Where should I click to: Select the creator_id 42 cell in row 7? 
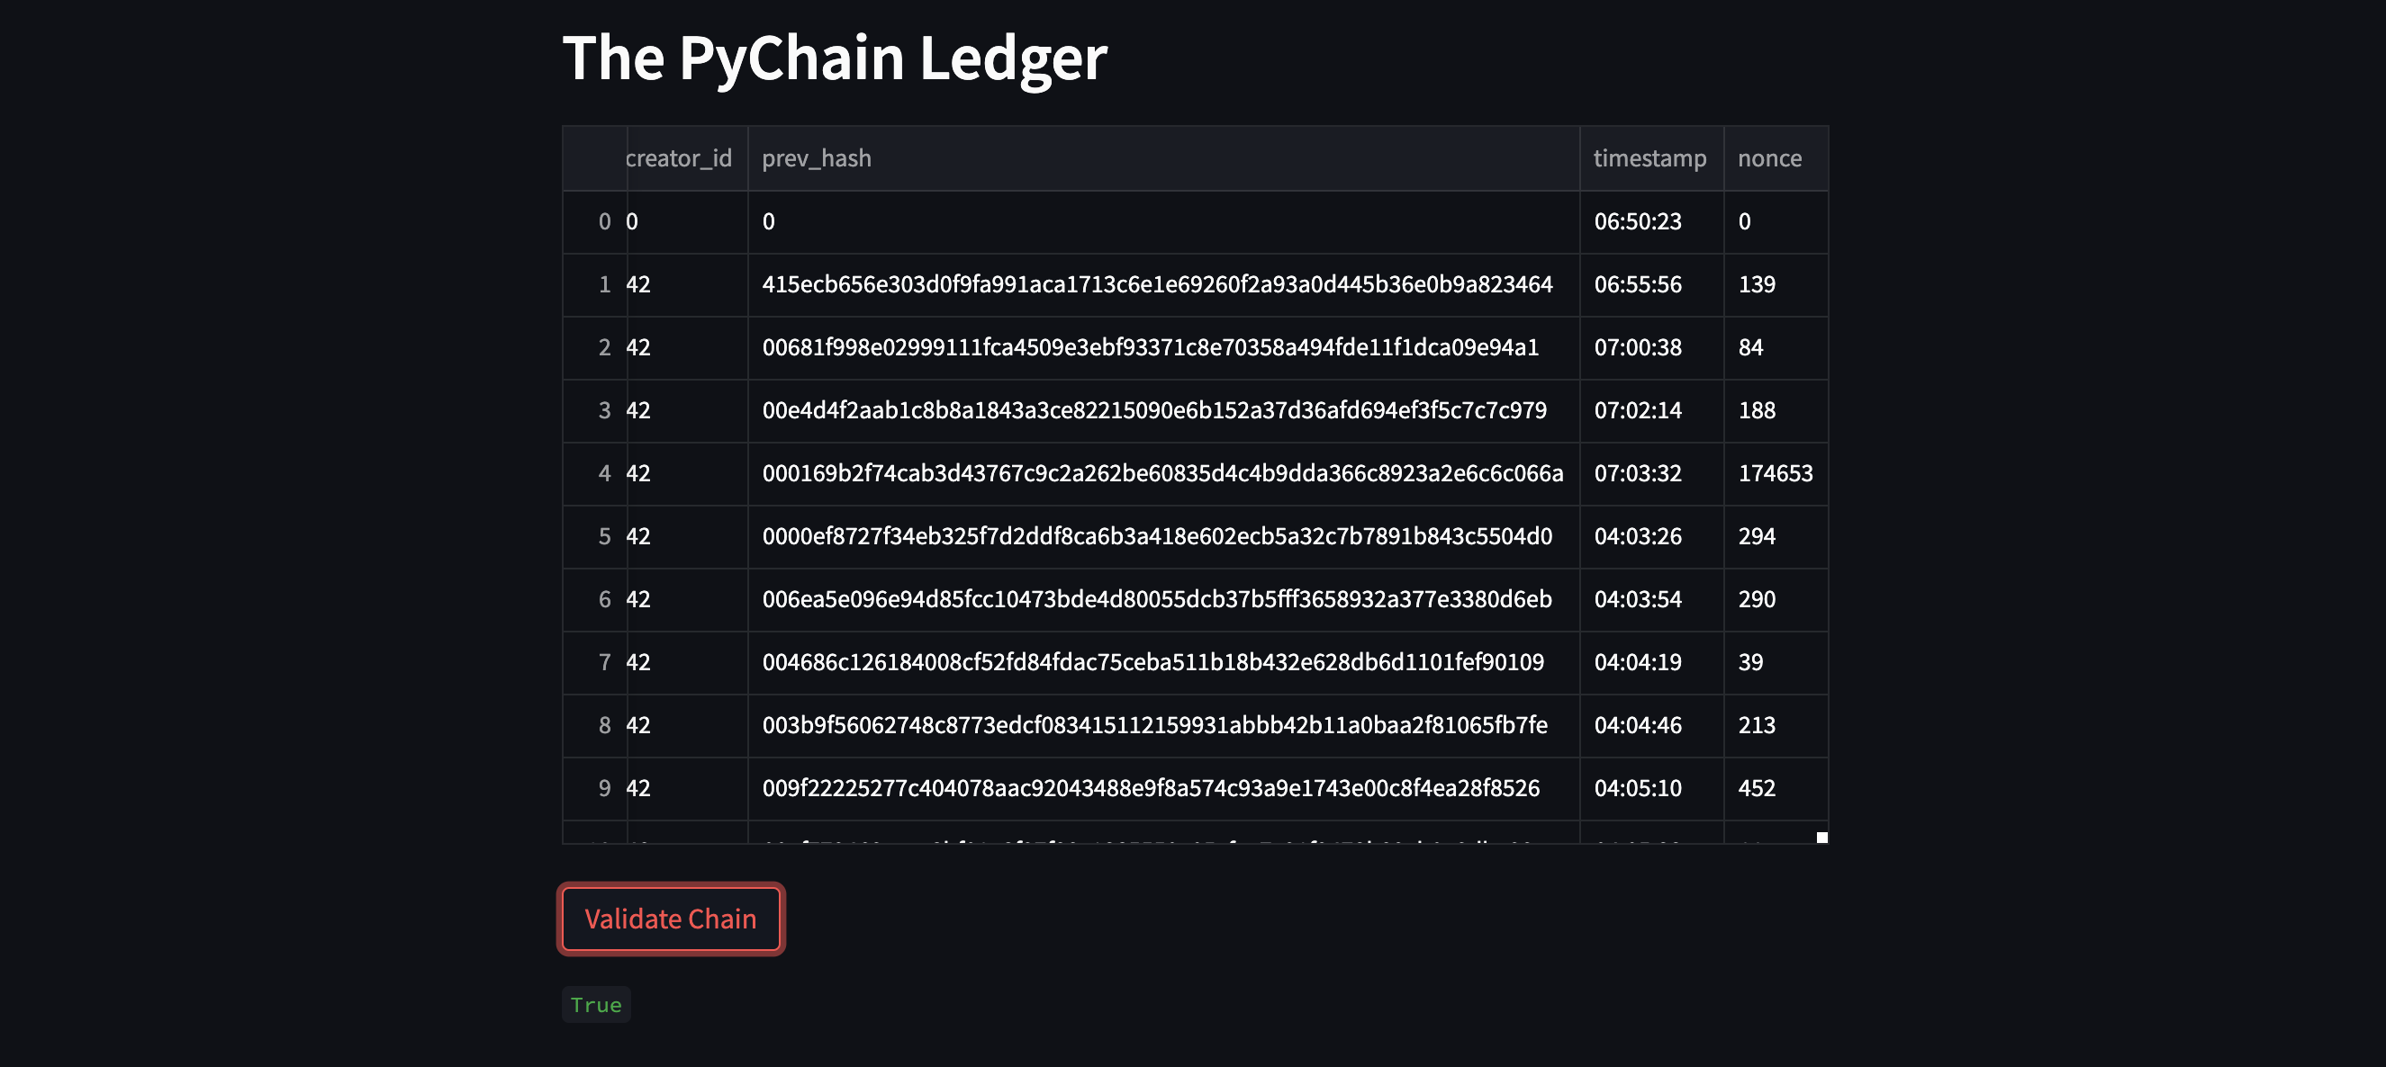tap(639, 661)
